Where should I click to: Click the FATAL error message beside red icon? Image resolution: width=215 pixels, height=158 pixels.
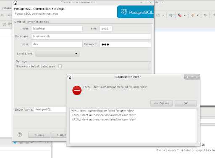point(115,87)
